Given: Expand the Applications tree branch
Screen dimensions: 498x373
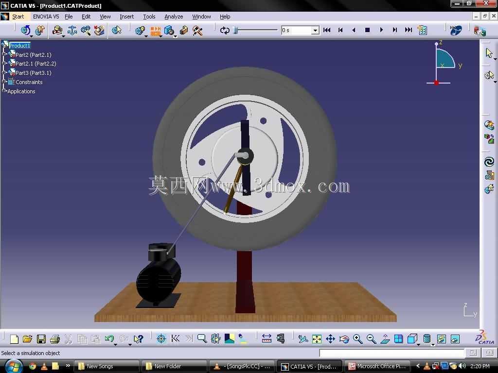Looking at the screenshot, I should (x=4, y=91).
